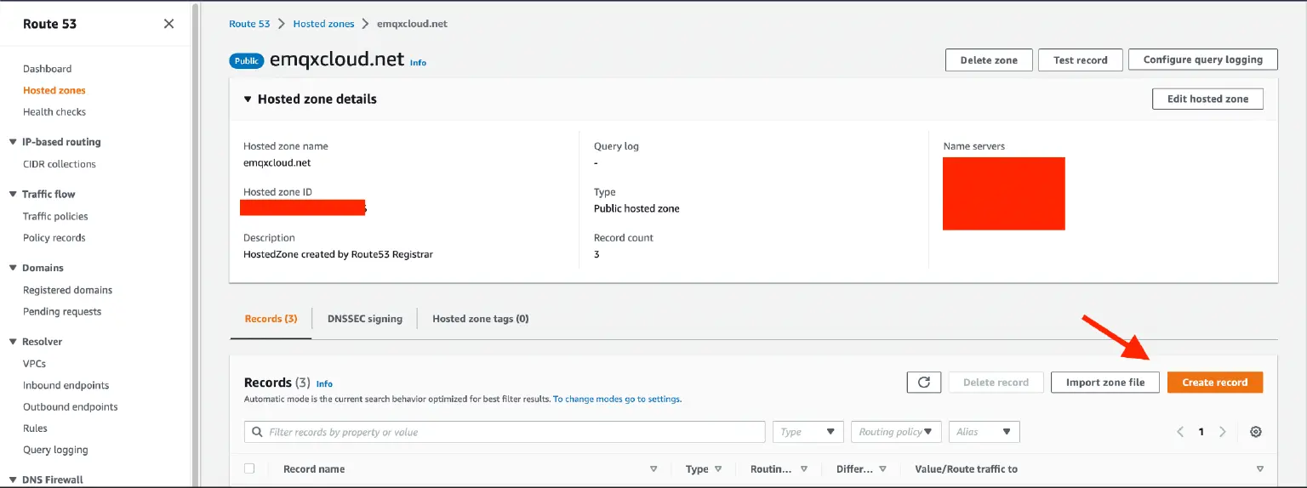Switch to DNSSEC signing tab

[364, 319]
